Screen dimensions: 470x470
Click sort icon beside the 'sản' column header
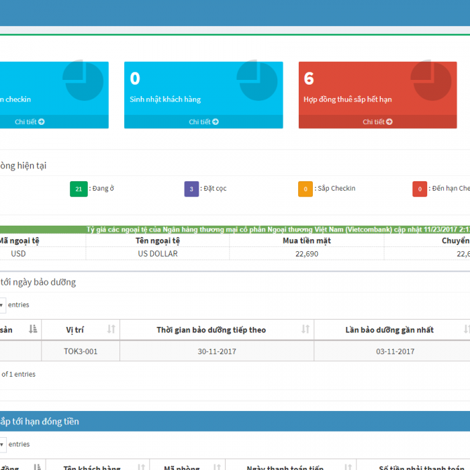(33, 329)
